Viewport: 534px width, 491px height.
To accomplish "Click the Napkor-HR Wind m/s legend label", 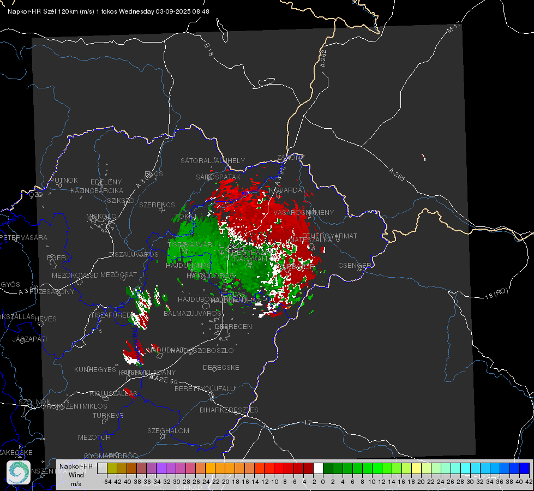I will (76, 475).
